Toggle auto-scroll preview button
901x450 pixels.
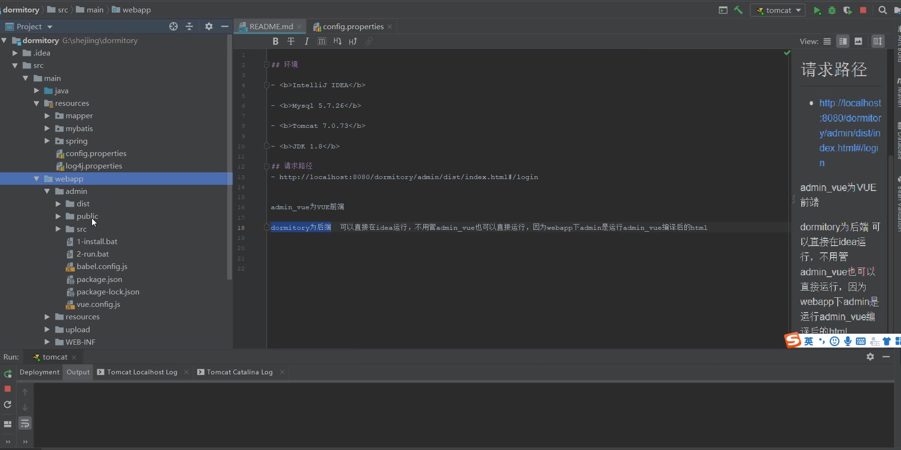coord(878,41)
